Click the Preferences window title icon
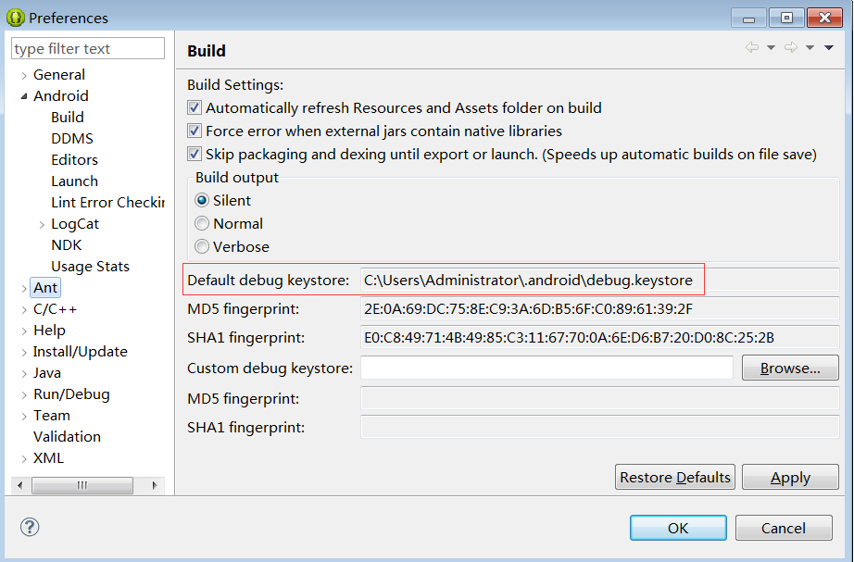This screenshot has width=854, height=562. tap(15, 18)
